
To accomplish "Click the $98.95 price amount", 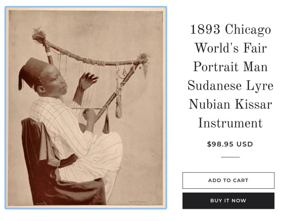I will (x=221, y=144).
